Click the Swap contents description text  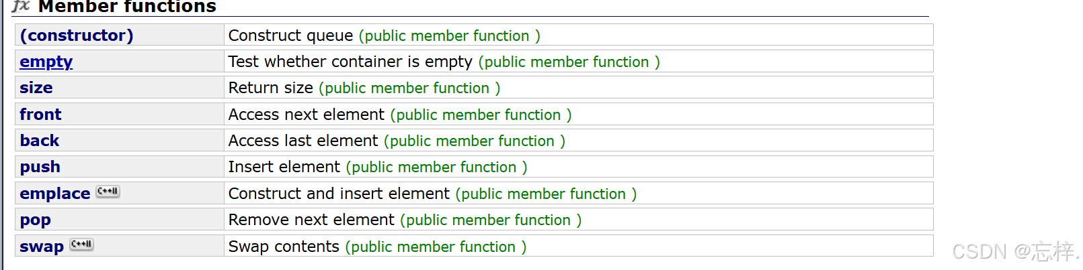(x=284, y=247)
